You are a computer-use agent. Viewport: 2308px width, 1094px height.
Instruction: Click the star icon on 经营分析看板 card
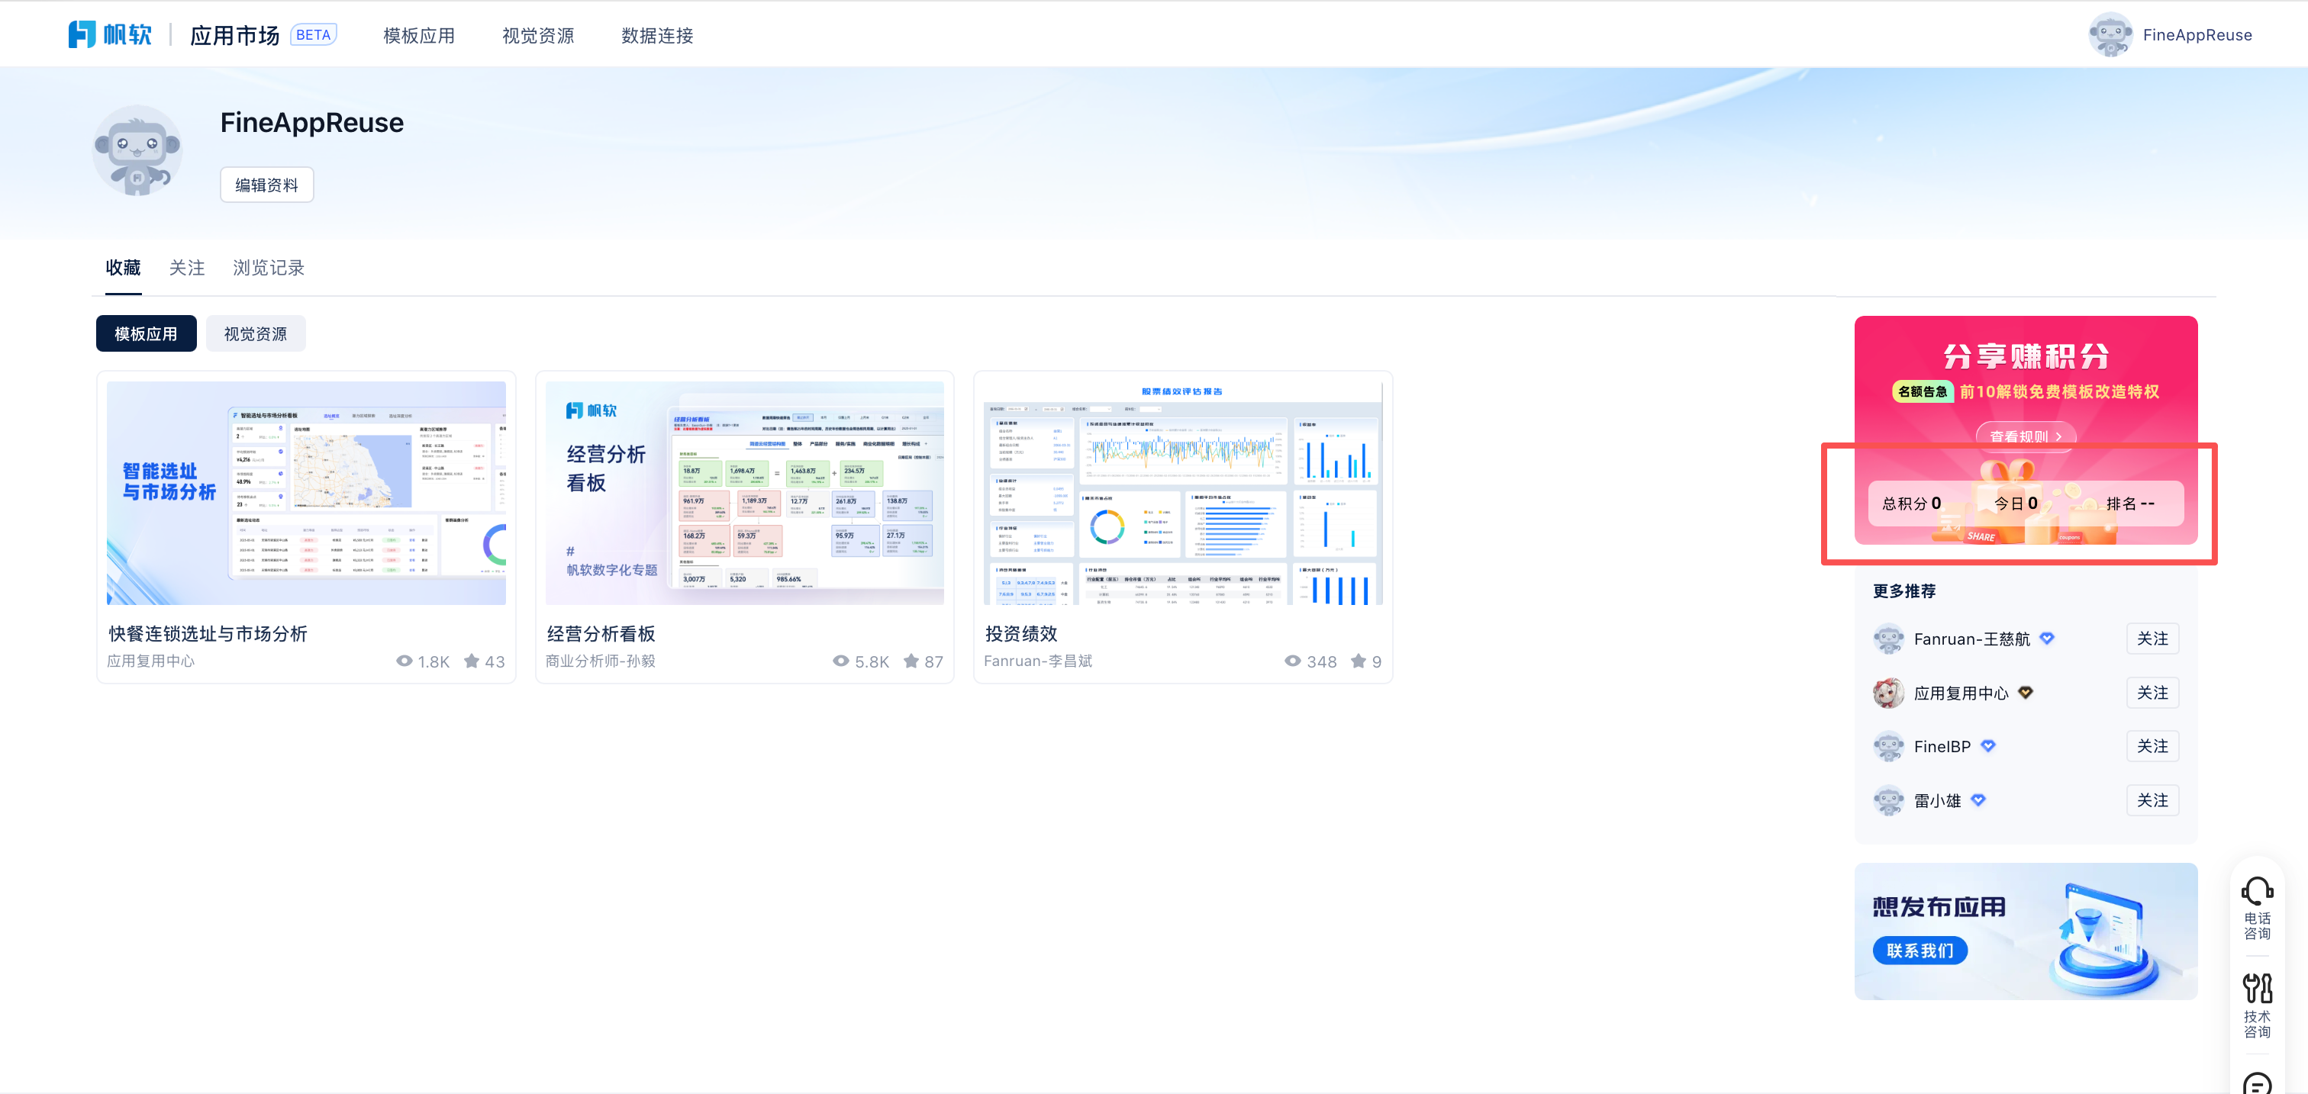pos(911,661)
